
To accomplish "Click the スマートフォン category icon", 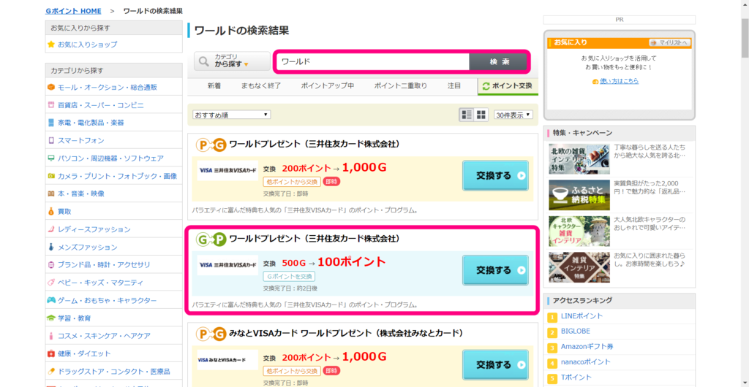I will click(x=51, y=141).
